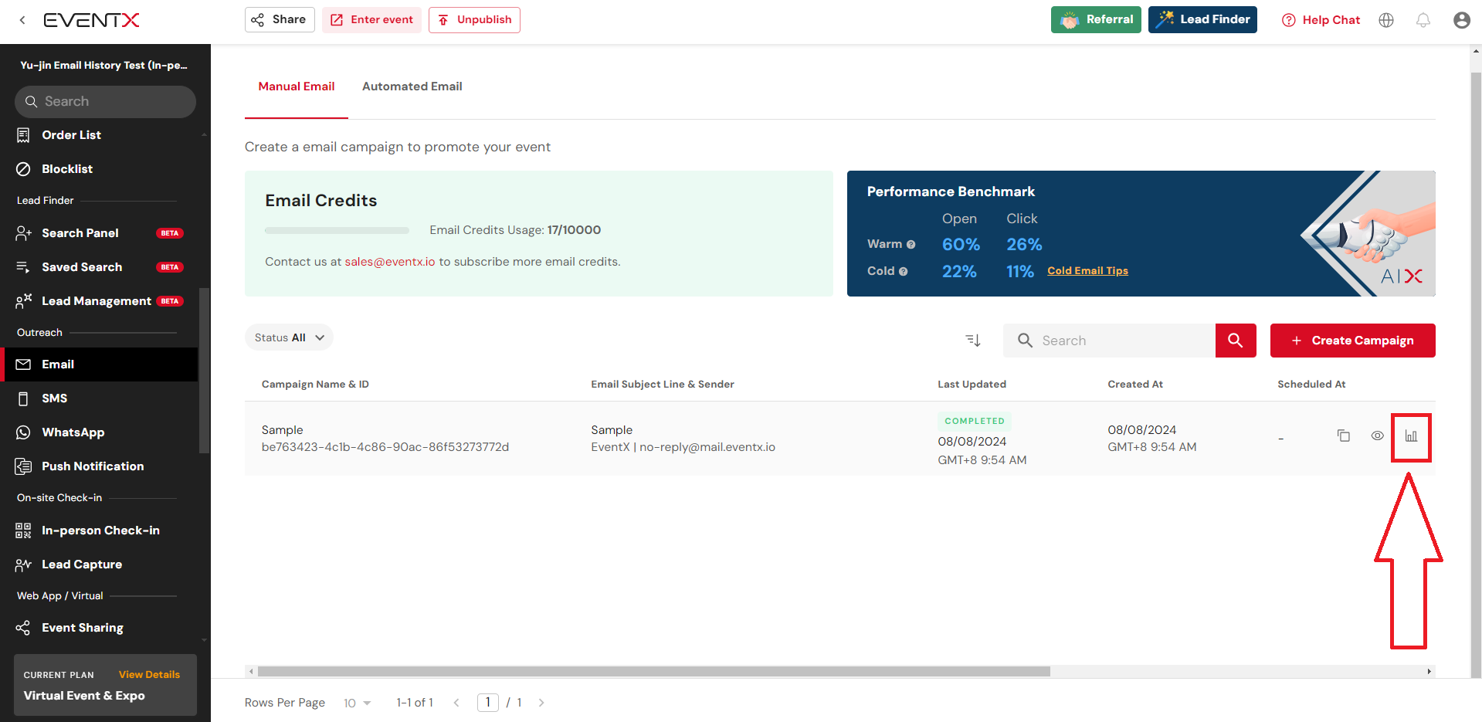Click the red search magnifier button
Screen dimensions: 1482x722
1236,341
